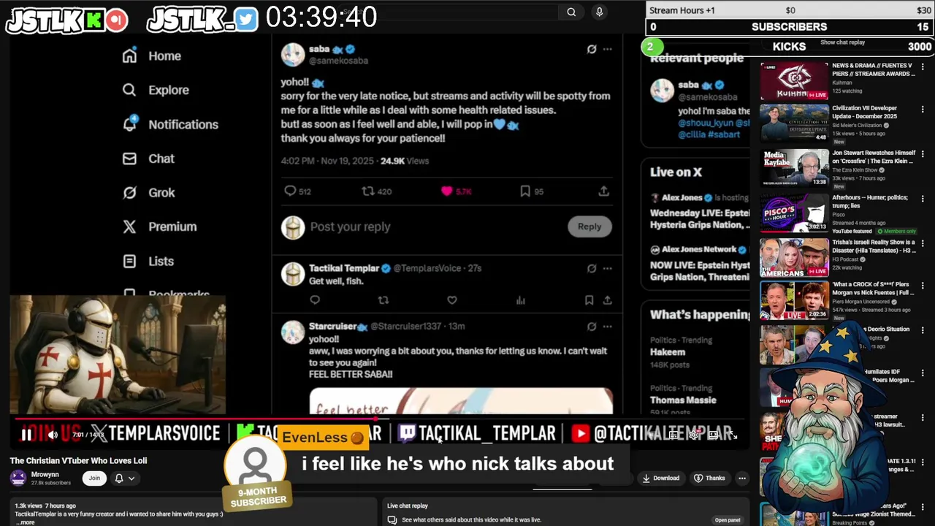Click the YouTube search magnifier button
Image resolution: width=935 pixels, height=526 pixels.
pos(571,12)
